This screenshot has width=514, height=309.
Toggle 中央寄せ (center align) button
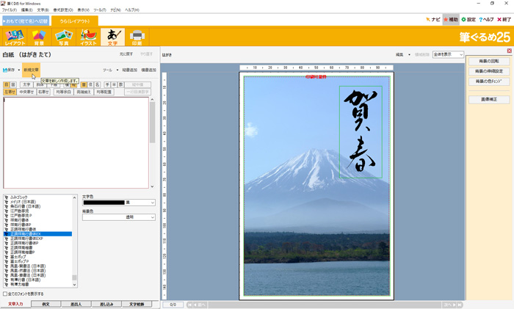pos(27,92)
